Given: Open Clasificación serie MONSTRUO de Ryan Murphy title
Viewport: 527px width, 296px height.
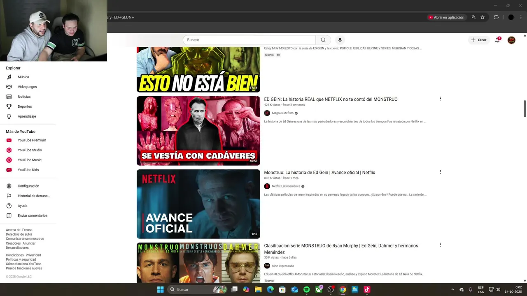Looking at the screenshot, I should pyautogui.click(x=341, y=249).
